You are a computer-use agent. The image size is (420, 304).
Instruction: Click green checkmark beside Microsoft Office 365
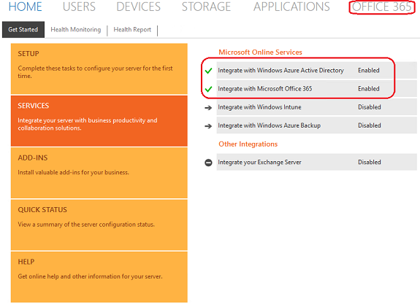coord(208,89)
